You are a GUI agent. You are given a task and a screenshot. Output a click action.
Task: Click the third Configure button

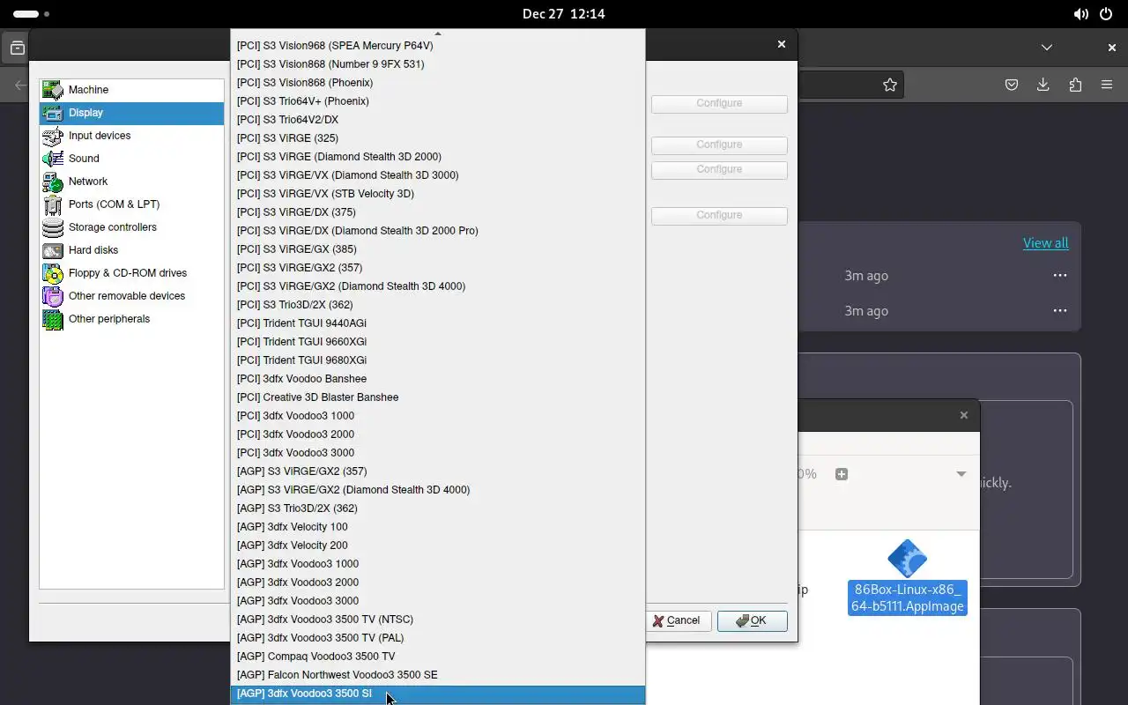pyautogui.click(x=719, y=169)
